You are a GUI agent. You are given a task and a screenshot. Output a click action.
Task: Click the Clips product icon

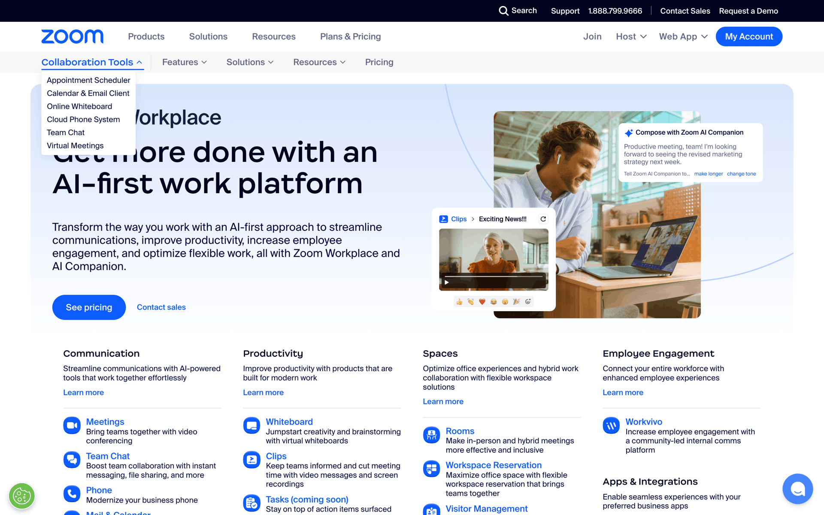pos(251,460)
